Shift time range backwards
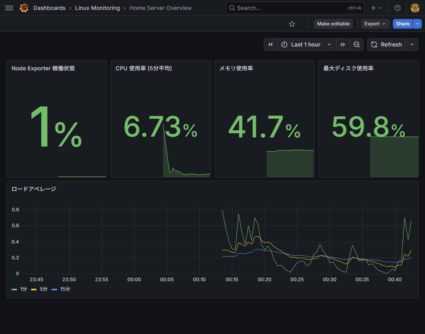The image size is (425, 334). [x=270, y=44]
